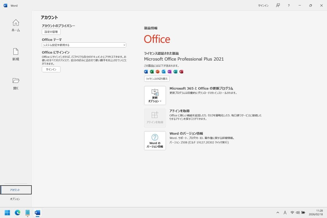Click the battery tray icon

tap(303, 213)
